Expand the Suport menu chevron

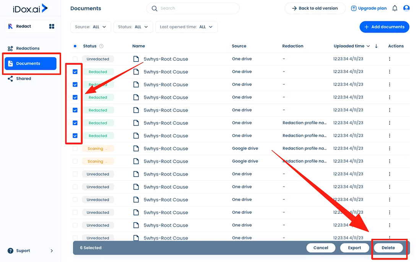pyautogui.click(x=52, y=251)
